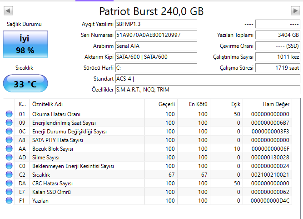
Task: Go to previous disk with left arrow
Action: tap(8, 10)
